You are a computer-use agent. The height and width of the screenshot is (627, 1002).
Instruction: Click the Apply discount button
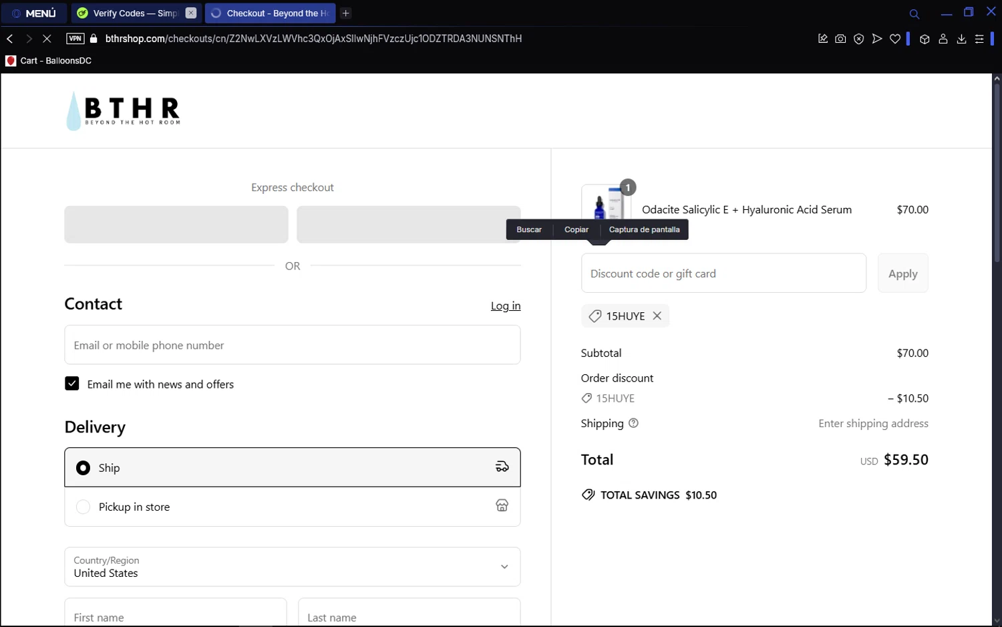click(903, 273)
